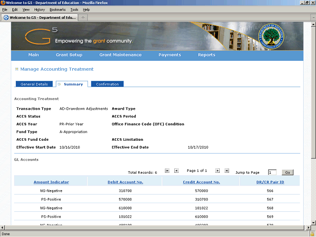
Task: Expand the Grant Maintenance menu
Action: click(x=120, y=55)
